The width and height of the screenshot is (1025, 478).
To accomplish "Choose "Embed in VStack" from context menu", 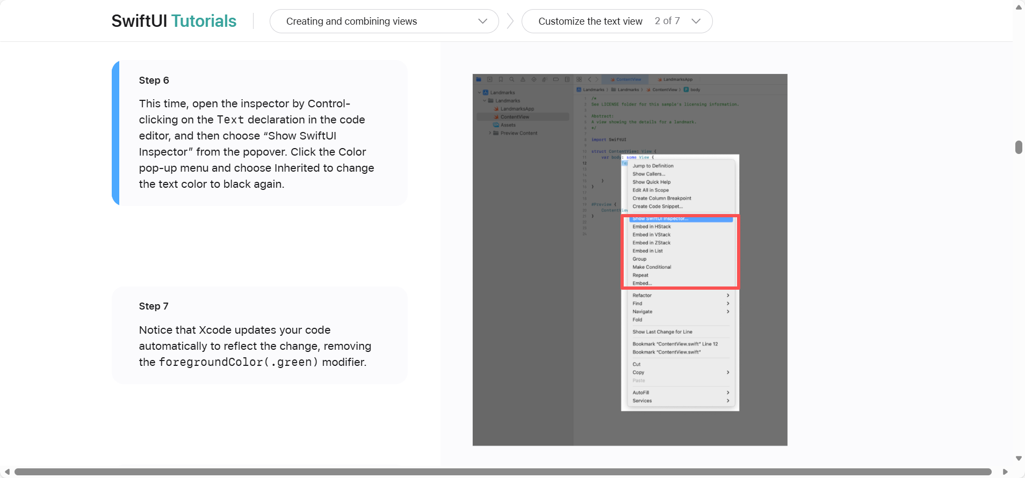I will pos(652,235).
